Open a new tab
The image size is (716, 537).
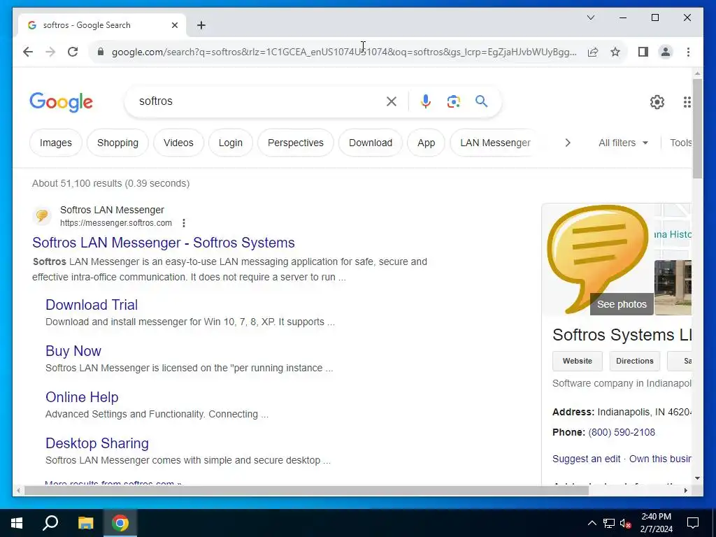click(201, 25)
